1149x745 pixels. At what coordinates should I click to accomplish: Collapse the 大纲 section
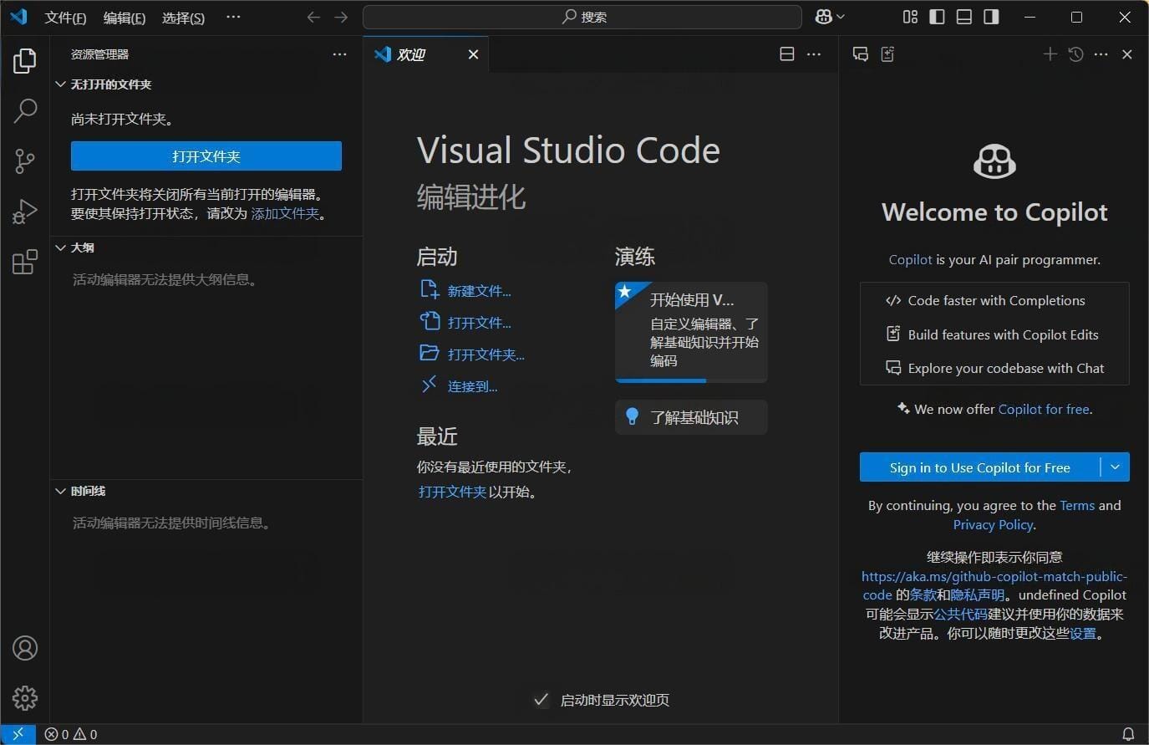coord(61,247)
